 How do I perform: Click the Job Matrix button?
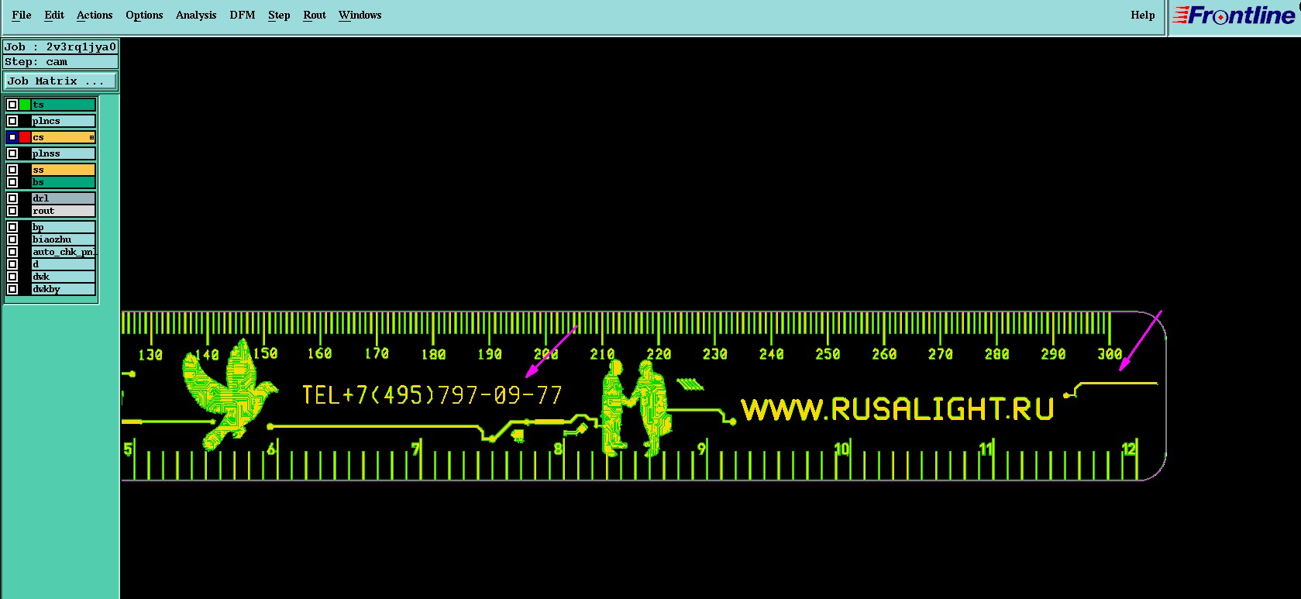(60, 81)
